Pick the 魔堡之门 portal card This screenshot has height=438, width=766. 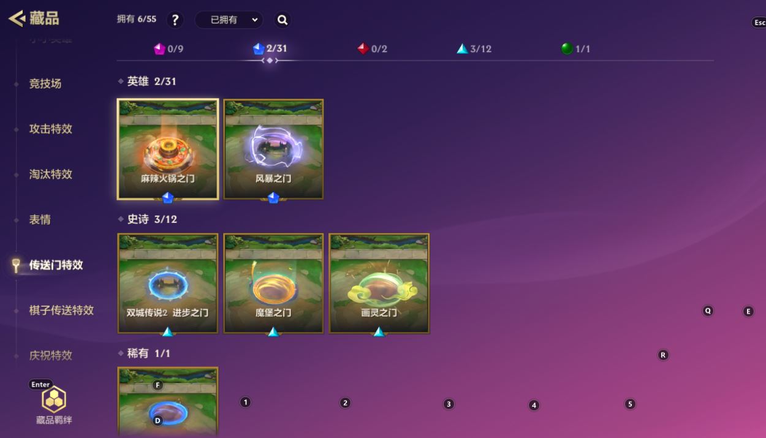(273, 284)
